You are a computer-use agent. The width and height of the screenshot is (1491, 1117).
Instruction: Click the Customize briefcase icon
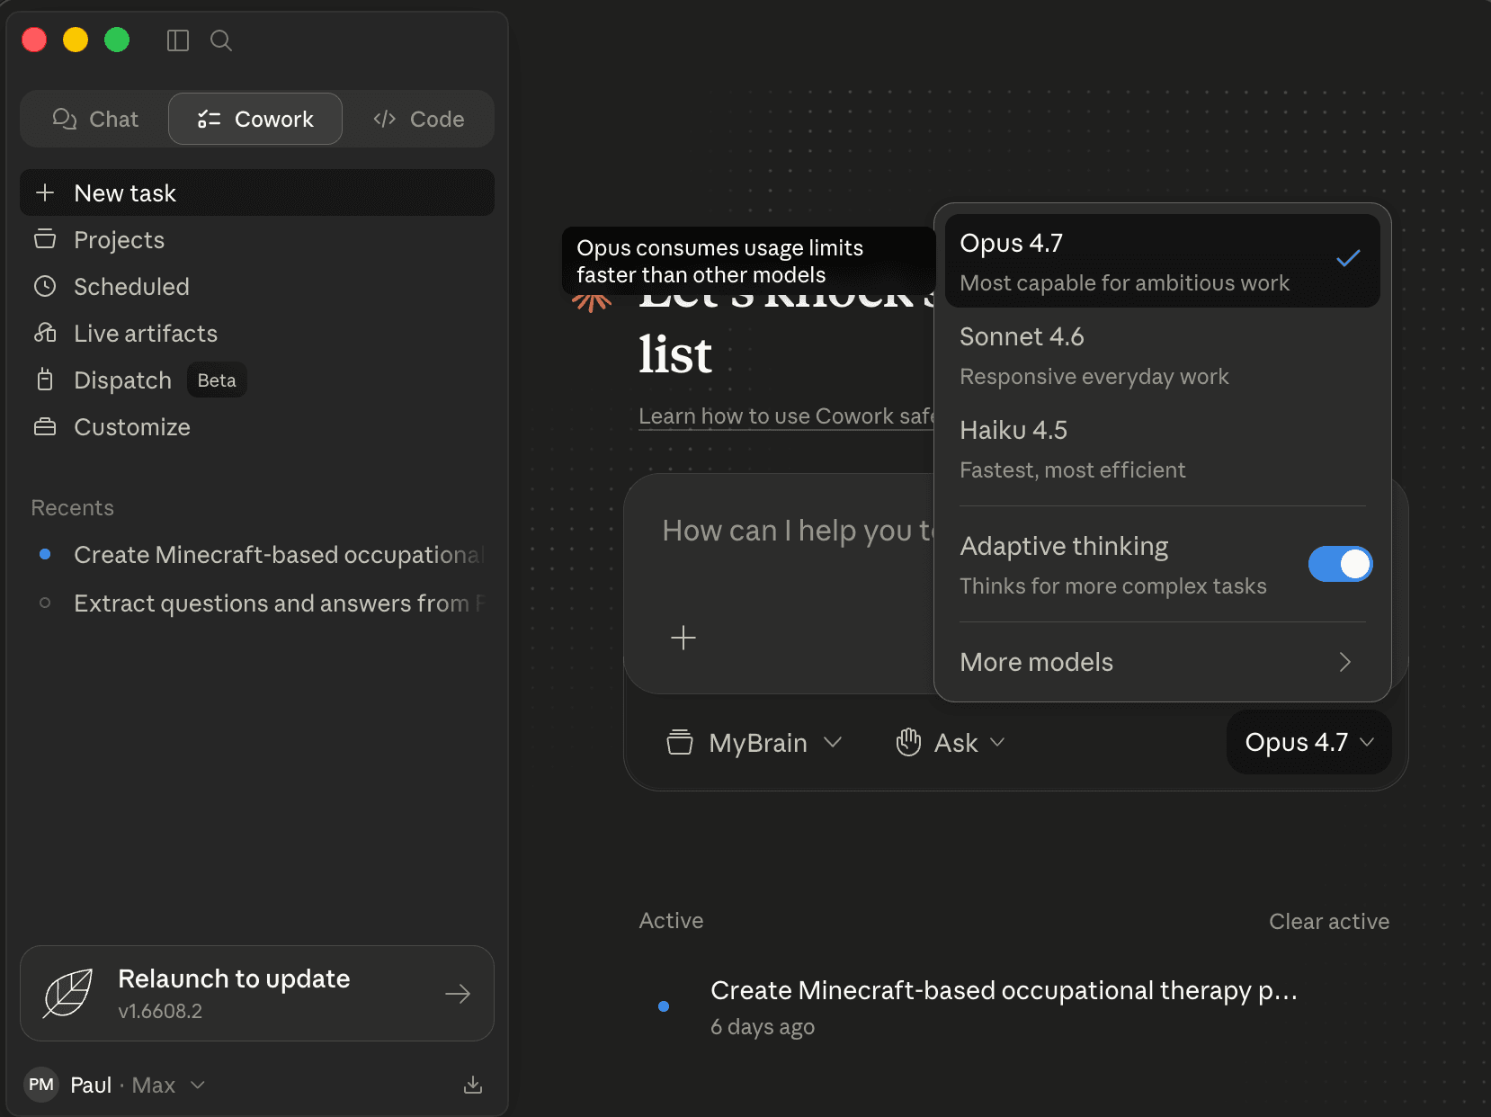(45, 426)
